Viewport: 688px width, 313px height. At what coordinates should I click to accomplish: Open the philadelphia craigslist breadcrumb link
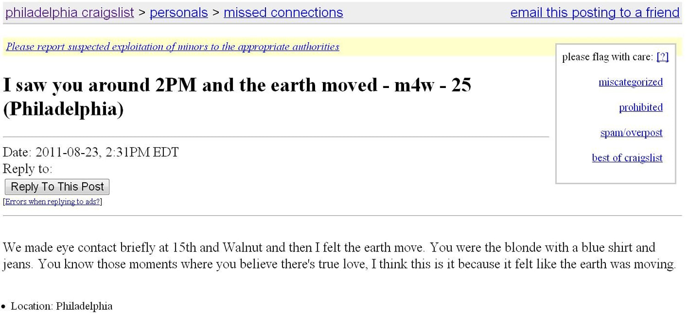tap(70, 12)
